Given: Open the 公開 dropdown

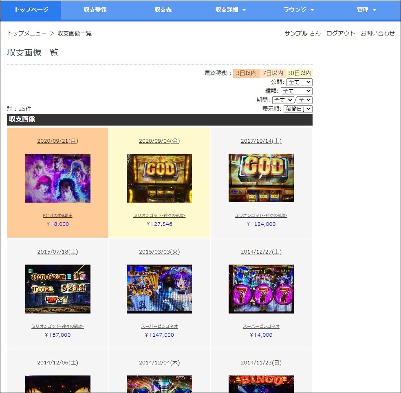Looking at the screenshot, I should 299,82.
